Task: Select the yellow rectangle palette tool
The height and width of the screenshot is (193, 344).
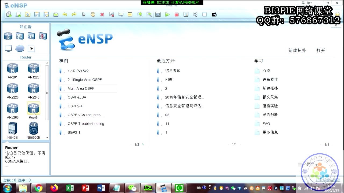Action: pyautogui.click(x=130, y=14)
